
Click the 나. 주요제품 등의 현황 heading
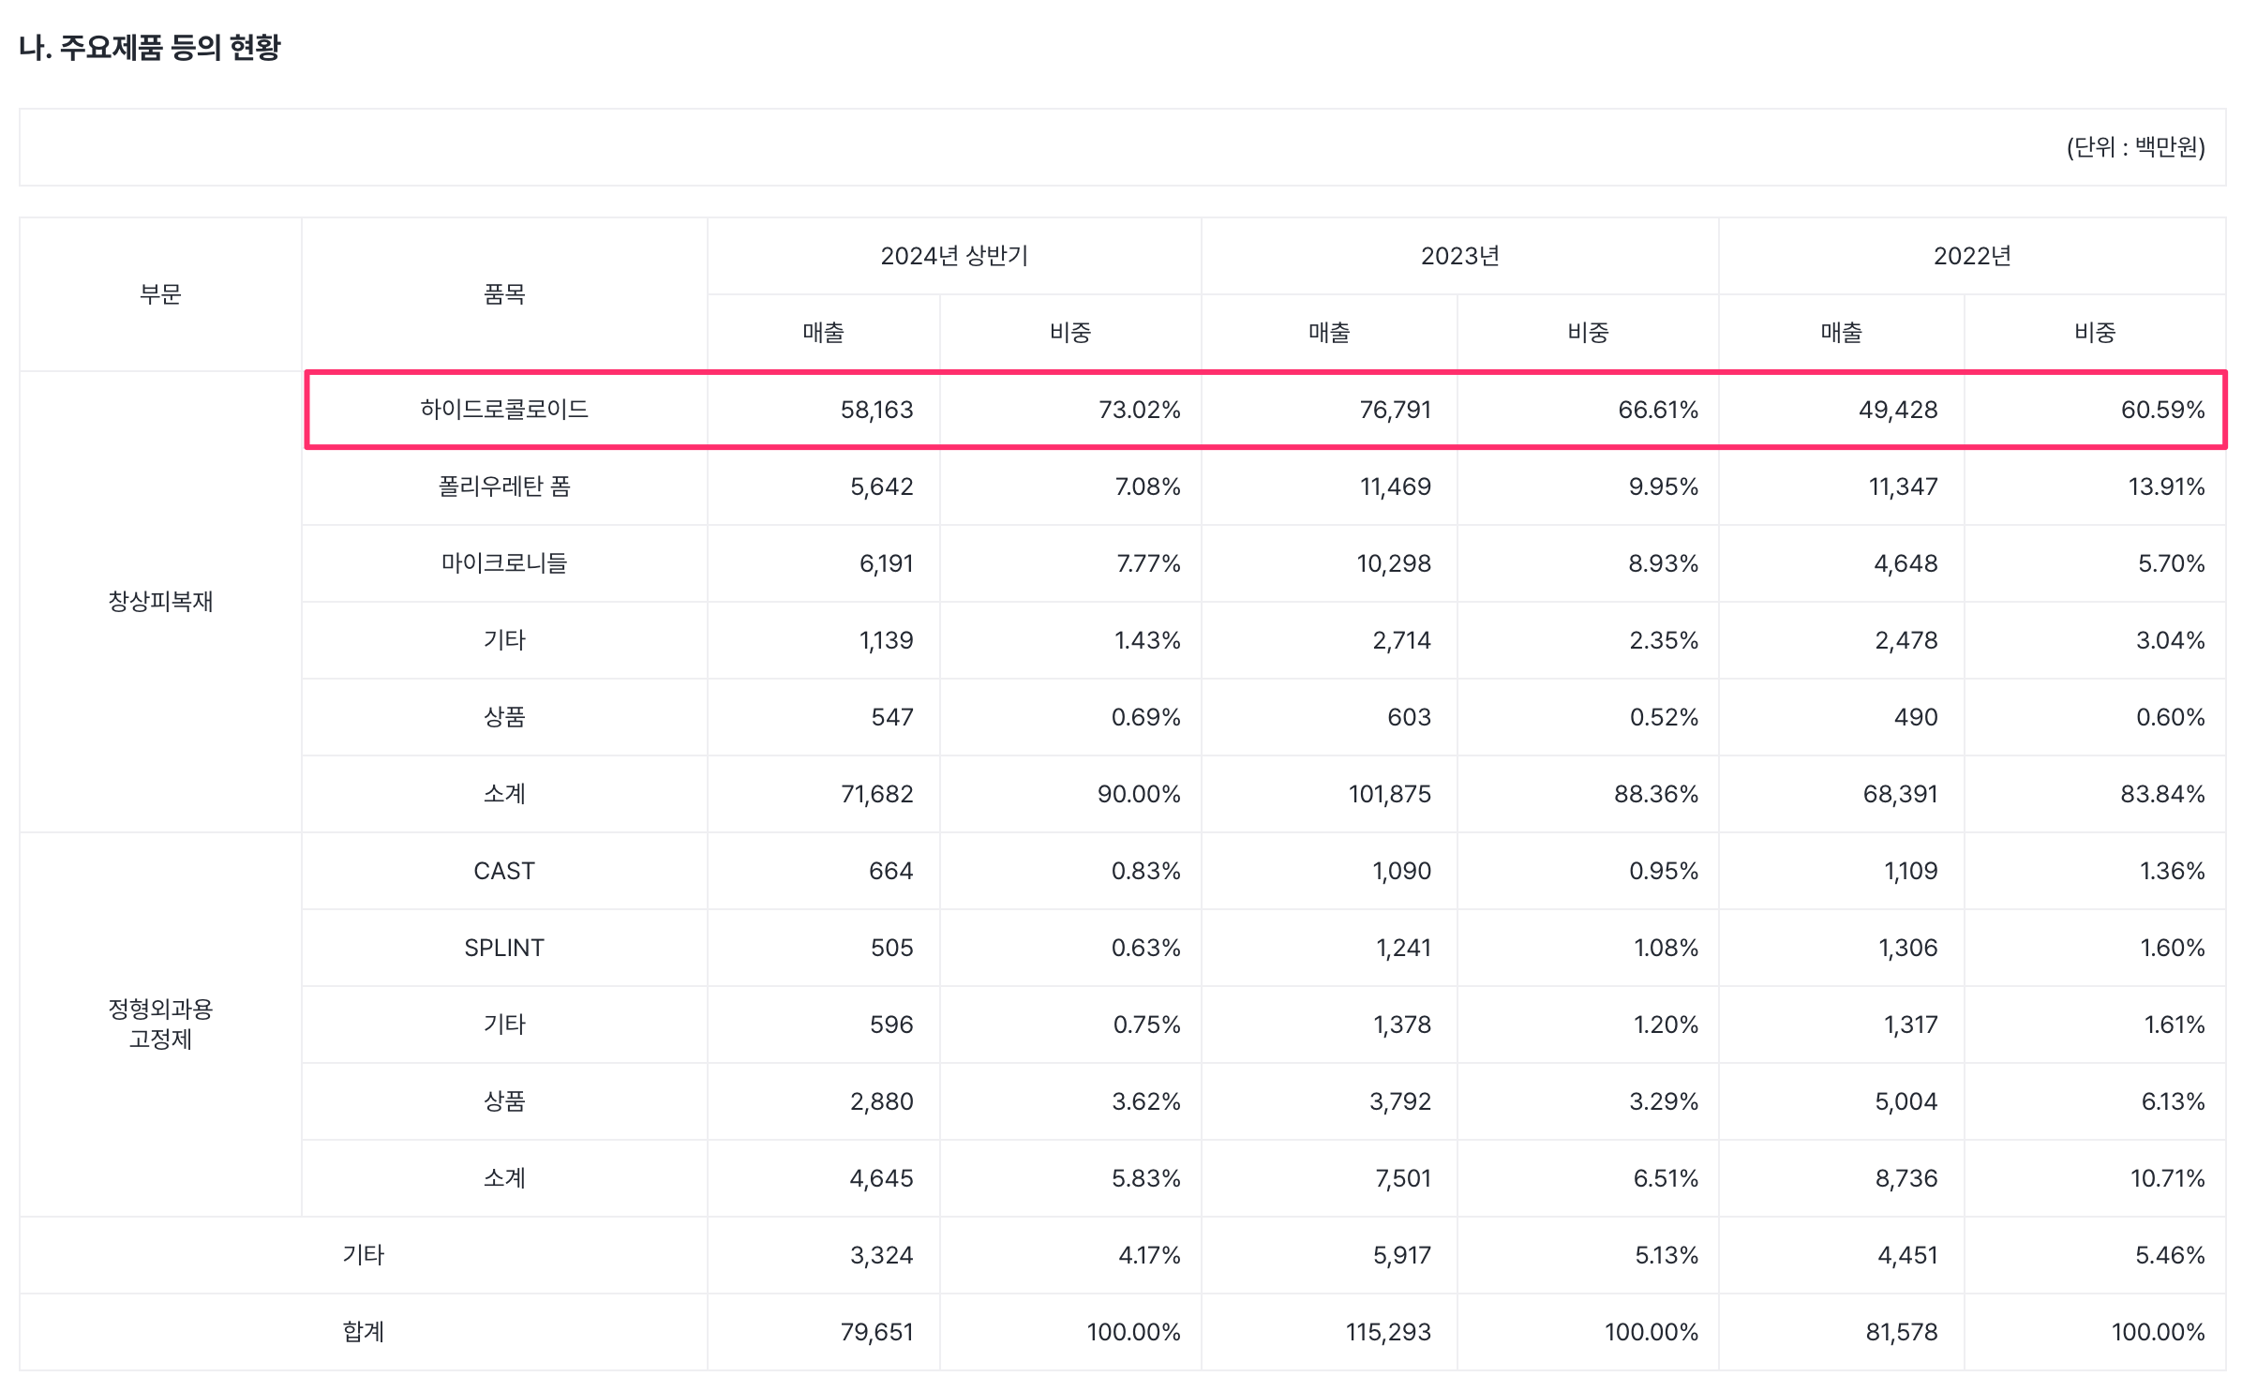coord(150,47)
